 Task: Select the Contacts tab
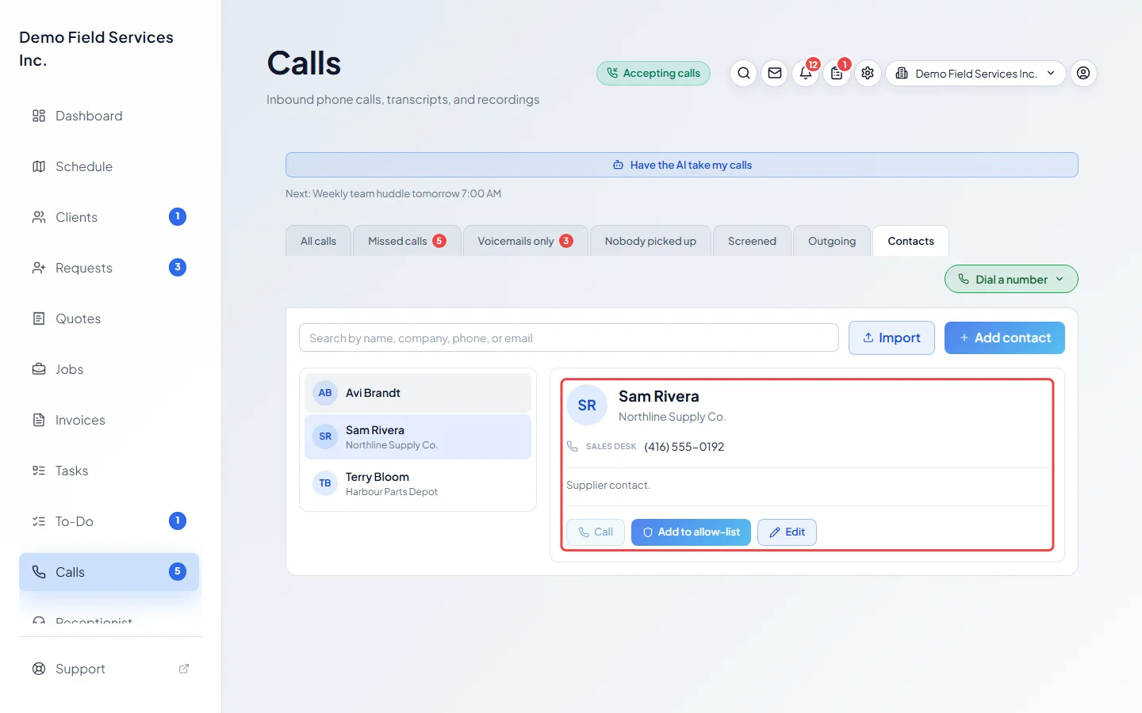point(910,241)
